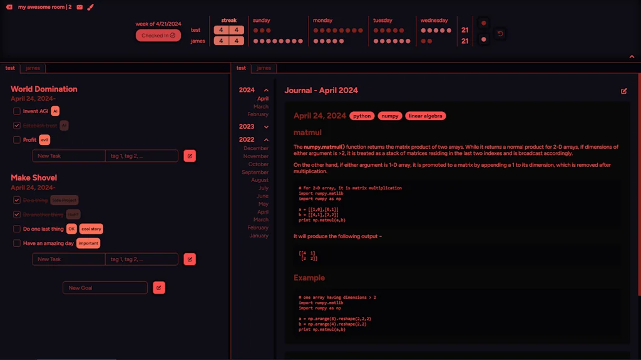
Task: Check the Have an amazing day task
Action: (x=16, y=243)
